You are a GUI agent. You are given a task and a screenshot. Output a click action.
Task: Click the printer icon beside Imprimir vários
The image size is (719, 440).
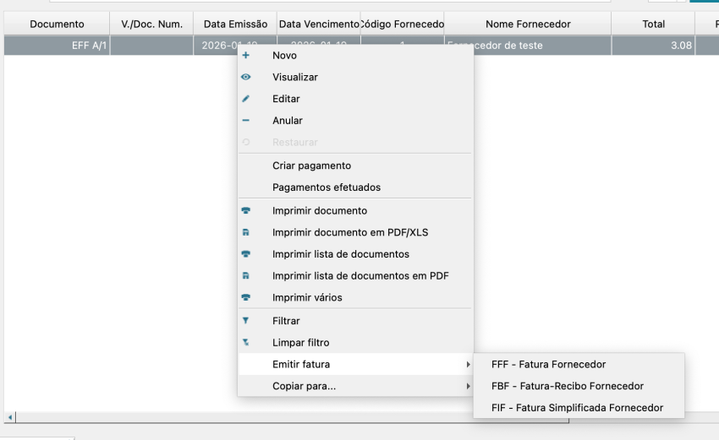tap(246, 297)
